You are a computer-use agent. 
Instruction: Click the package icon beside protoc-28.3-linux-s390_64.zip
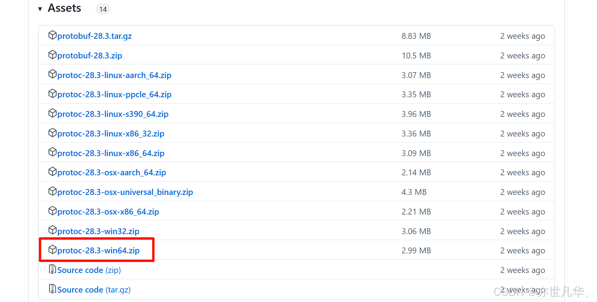coord(52,113)
